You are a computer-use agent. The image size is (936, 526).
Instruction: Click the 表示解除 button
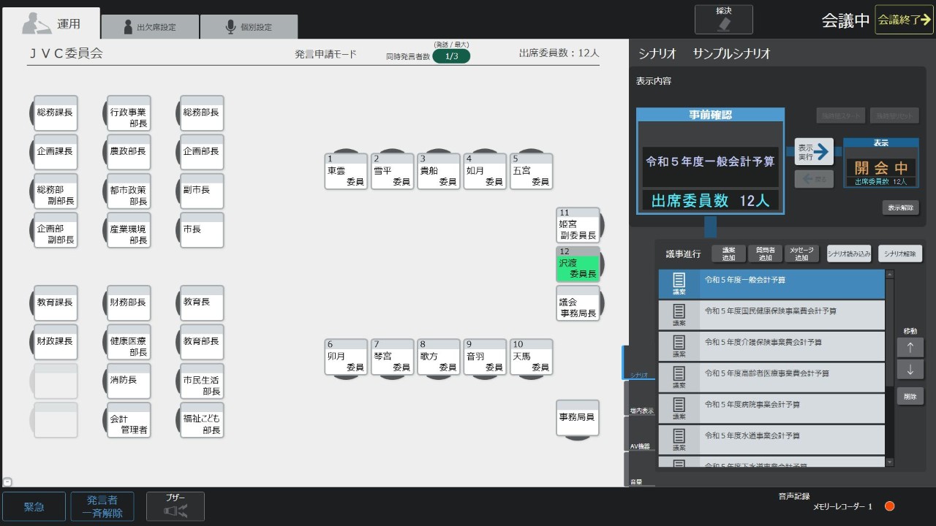click(900, 207)
